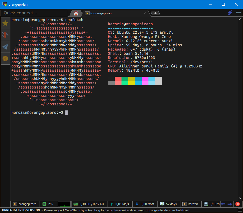Click the yellow color block in neofetch palette
The width and height of the screenshot is (243, 213).
coord(132,81)
